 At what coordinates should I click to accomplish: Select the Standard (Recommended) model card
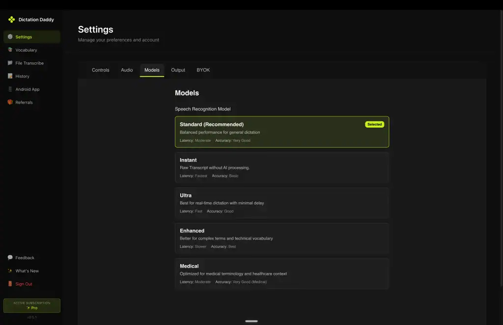[281, 132]
